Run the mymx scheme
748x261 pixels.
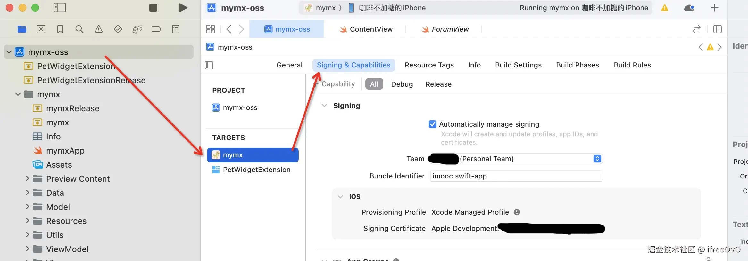click(x=183, y=8)
